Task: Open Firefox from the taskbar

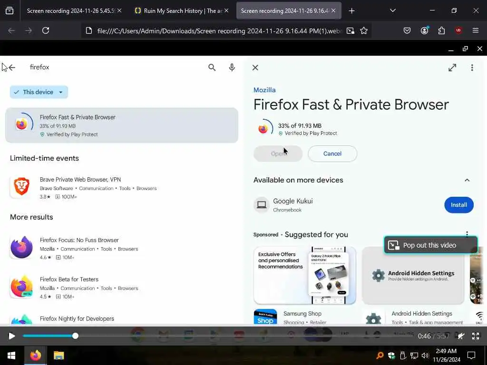Action: coord(35,355)
